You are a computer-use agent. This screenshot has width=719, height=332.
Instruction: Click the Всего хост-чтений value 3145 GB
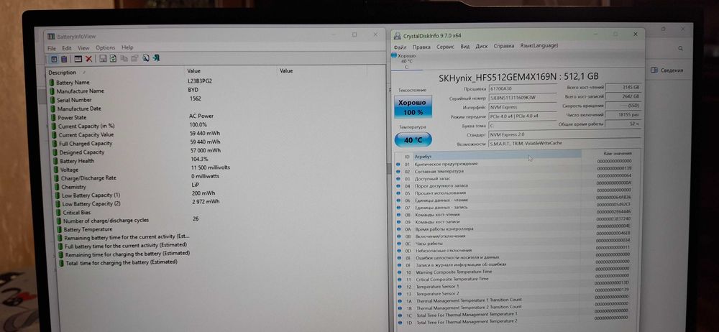pos(623,87)
